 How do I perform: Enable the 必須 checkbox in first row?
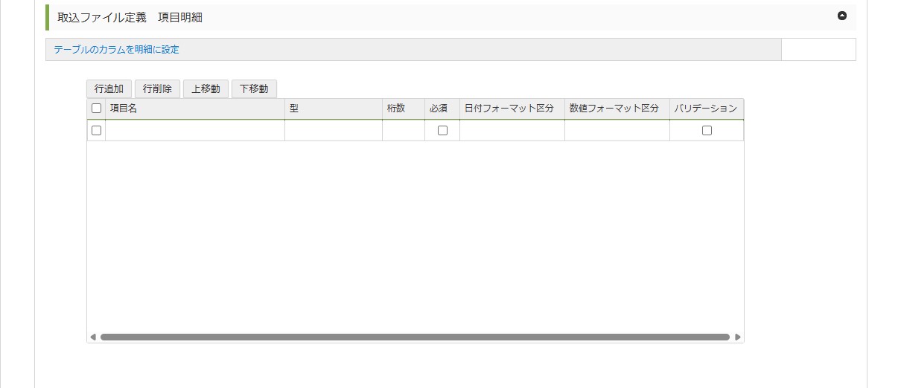442,131
